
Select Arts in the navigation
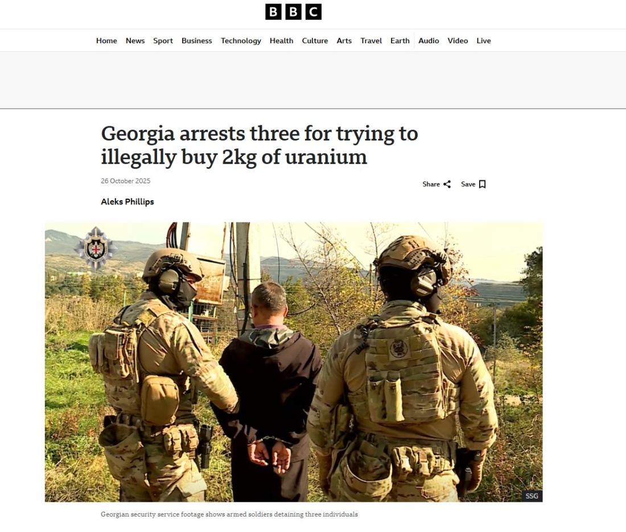(344, 41)
